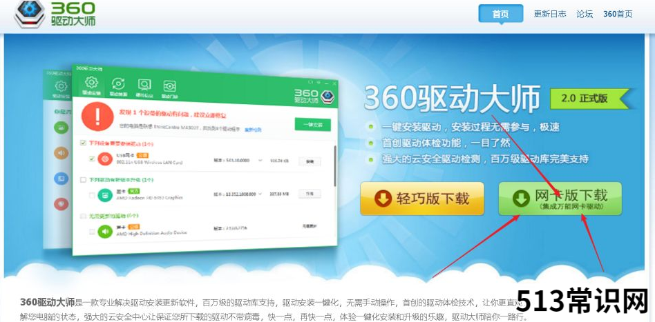Viewport: 655px width, 322px height.
Task: Select the fourth tab icon in preview toolbar
Action: (169, 86)
